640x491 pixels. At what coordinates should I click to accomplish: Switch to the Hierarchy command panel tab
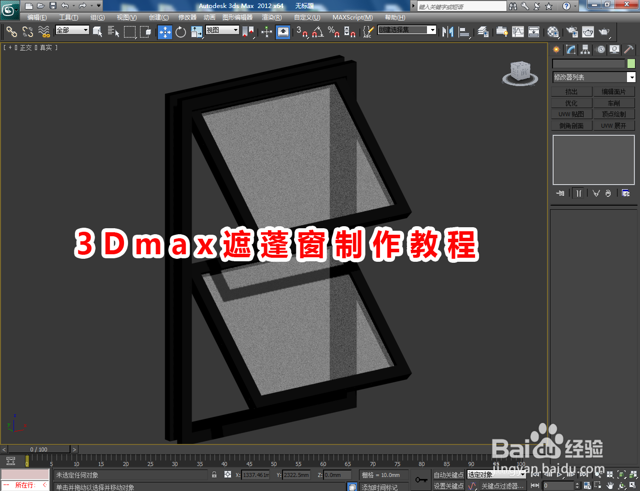click(x=585, y=50)
